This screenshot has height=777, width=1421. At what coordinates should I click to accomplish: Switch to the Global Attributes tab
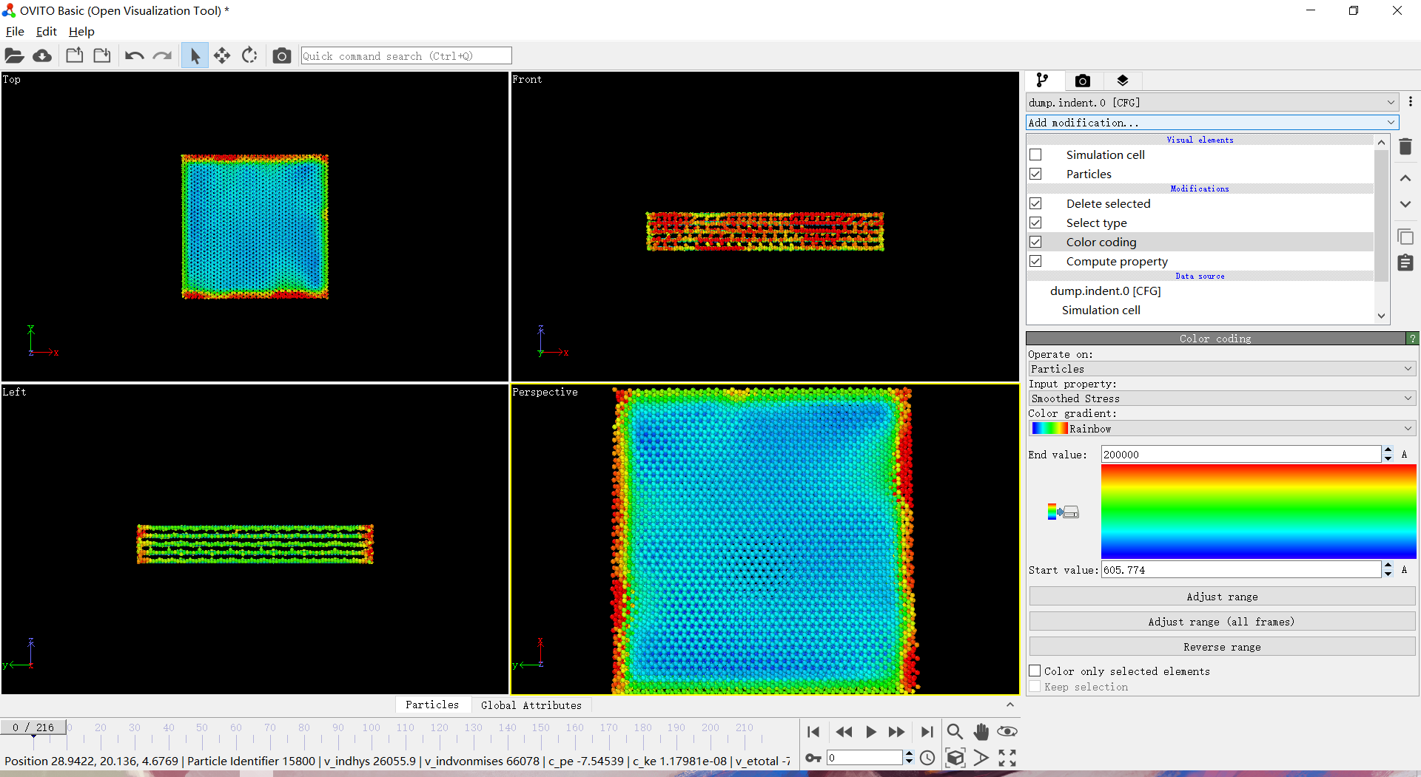[531, 705]
